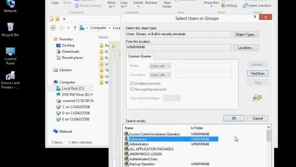Click the Forward arrow in Explorer
This screenshot has height=167, width=296.
(x=62, y=28)
